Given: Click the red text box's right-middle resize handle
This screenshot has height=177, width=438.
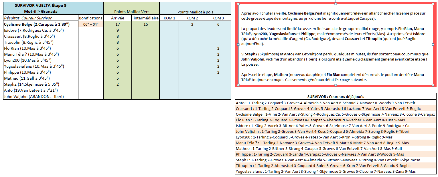Looking at the screenshot, I should [433, 45].
